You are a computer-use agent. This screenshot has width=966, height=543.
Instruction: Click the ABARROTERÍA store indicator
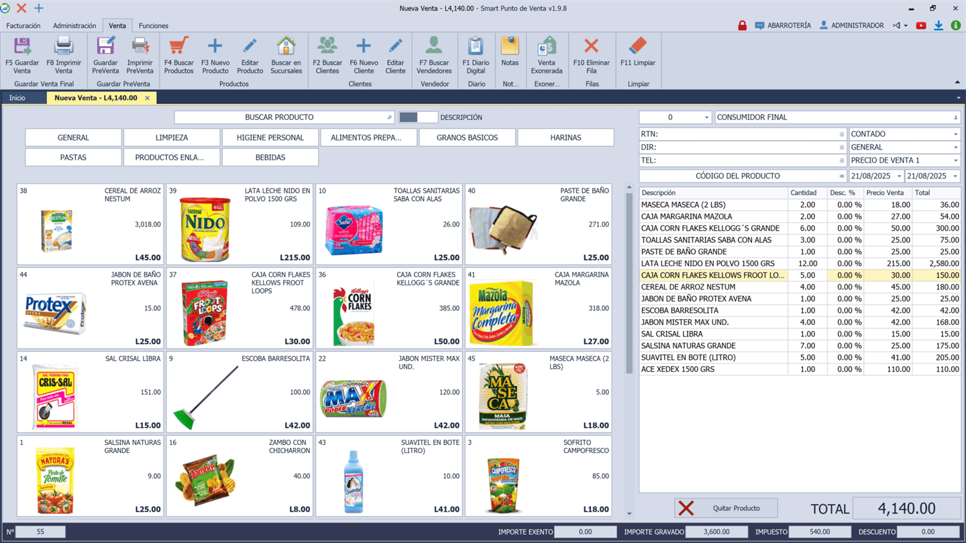point(783,25)
